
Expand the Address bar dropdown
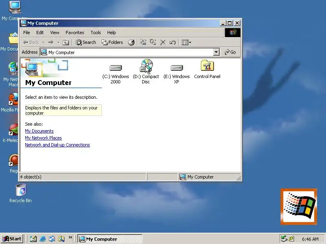coord(216,52)
